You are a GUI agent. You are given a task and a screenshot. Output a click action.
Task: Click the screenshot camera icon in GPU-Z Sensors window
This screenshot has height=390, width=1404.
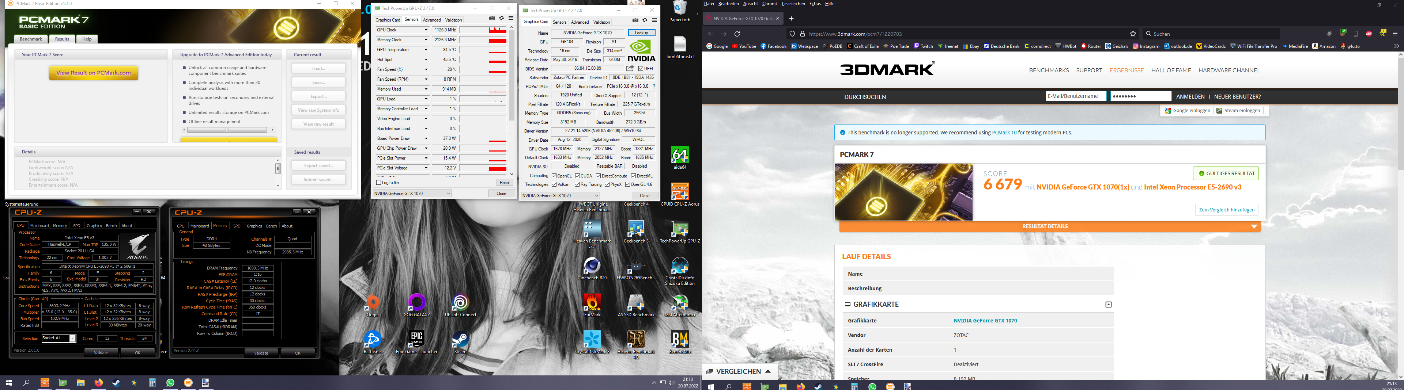pyautogui.click(x=492, y=19)
